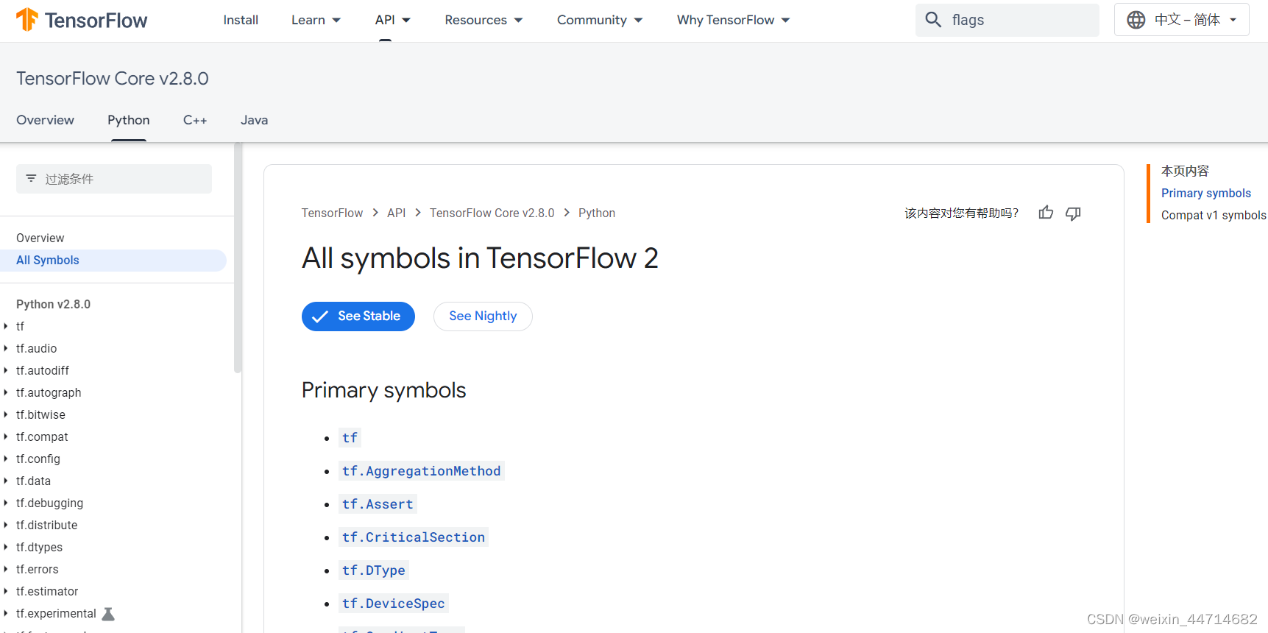1268x633 pixels.
Task: Click the thumbs down feedback icon
Action: pyautogui.click(x=1073, y=213)
